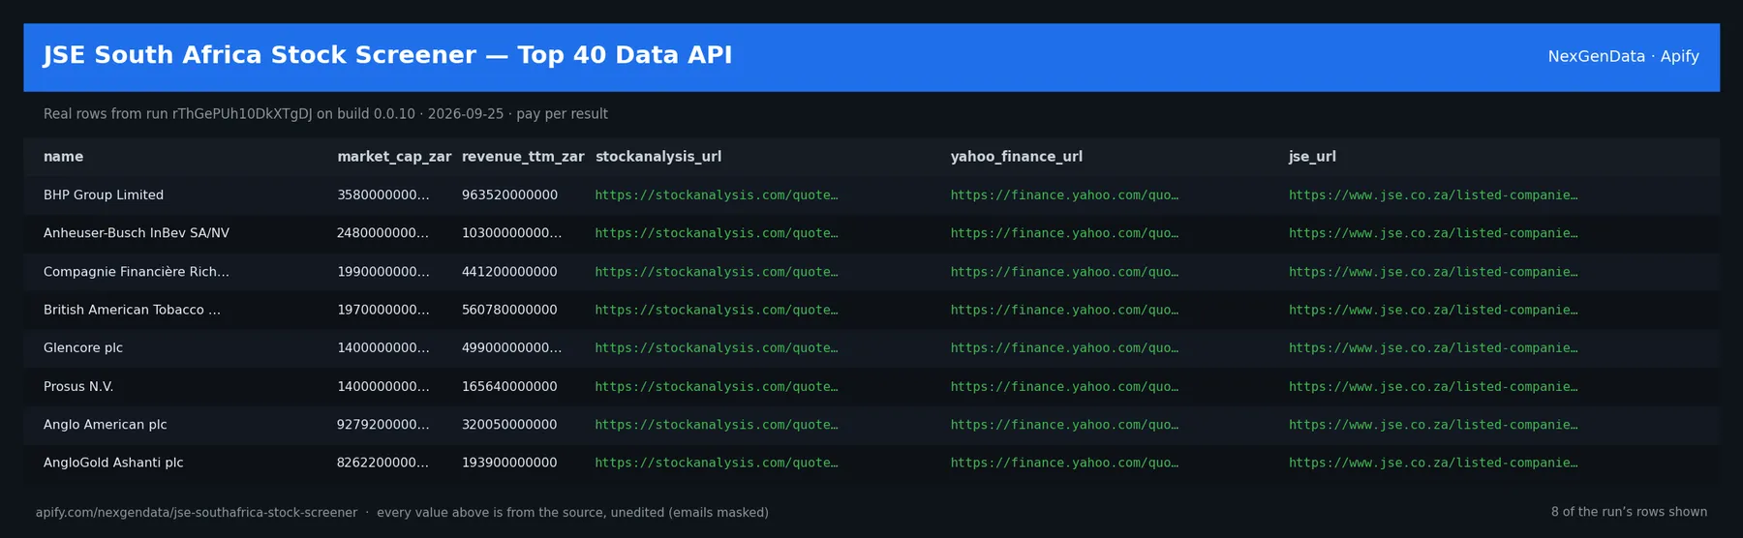Click the yahoo_finance_url column header
1743x538 pixels.
[x=1017, y=157]
